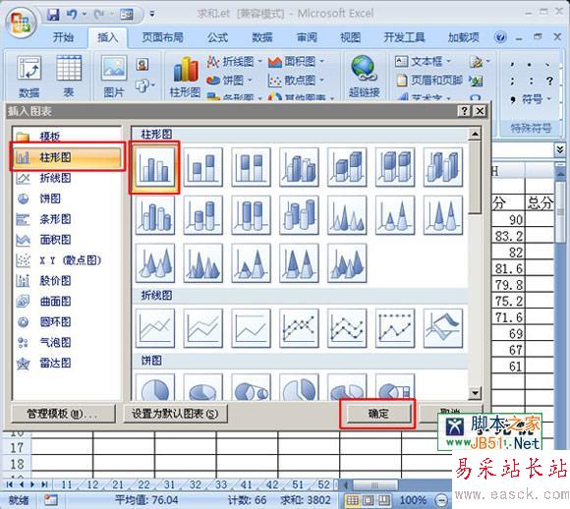Viewport: 570px width, 509px height.
Task: Insert a clip art image
Action: pyautogui.click(x=142, y=65)
